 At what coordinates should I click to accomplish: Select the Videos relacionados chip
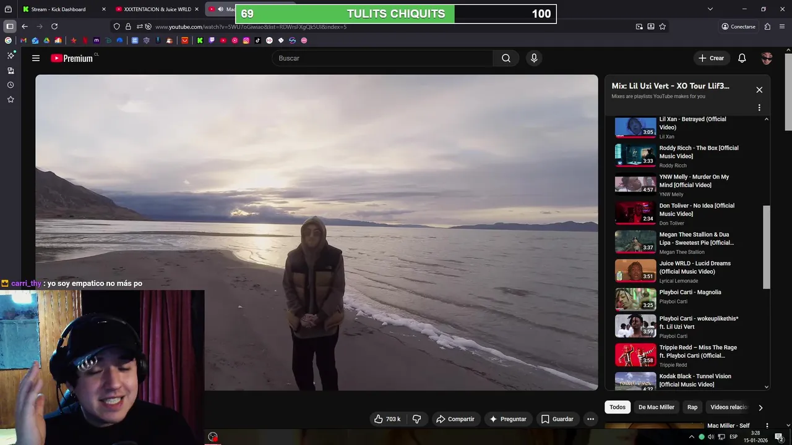pos(729,407)
